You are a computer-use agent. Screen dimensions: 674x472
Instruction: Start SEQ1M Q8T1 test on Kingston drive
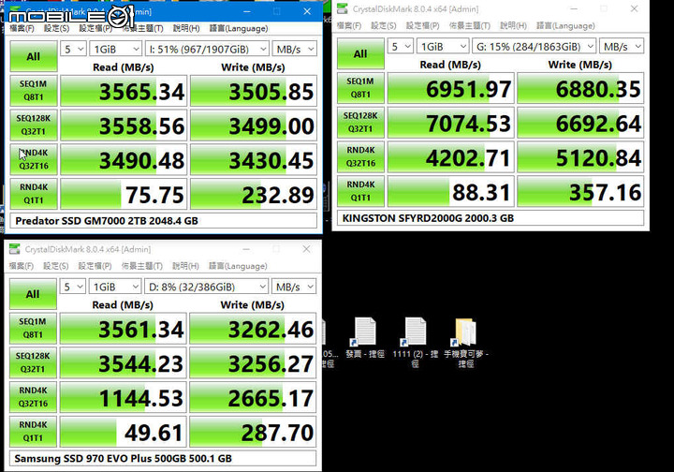[x=360, y=88]
